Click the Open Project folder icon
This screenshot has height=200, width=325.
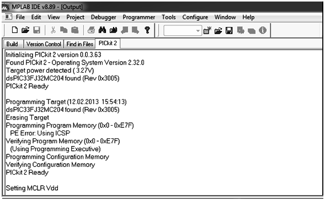click(x=219, y=31)
